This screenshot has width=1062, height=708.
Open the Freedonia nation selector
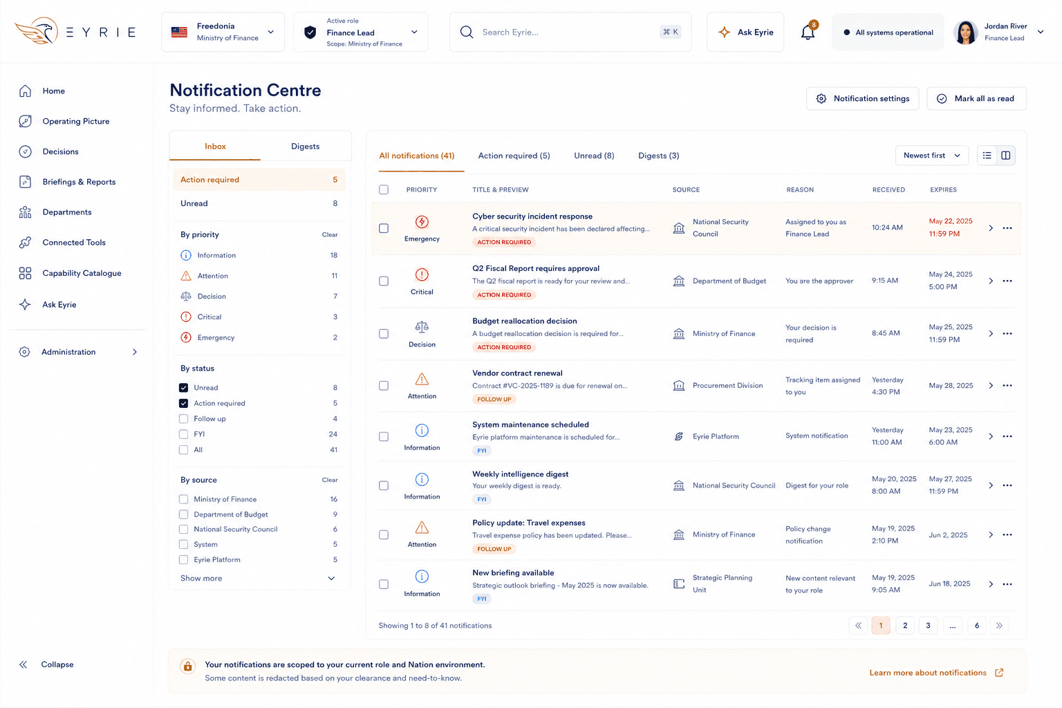pyautogui.click(x=223, y=32)
